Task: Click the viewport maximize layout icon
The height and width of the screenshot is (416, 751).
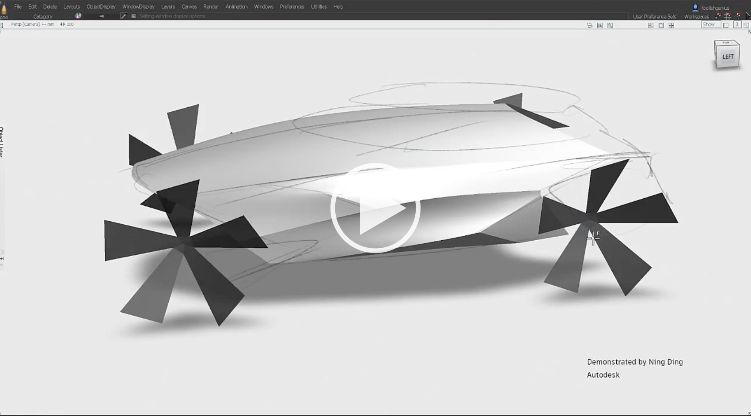Action: [746, 25]
